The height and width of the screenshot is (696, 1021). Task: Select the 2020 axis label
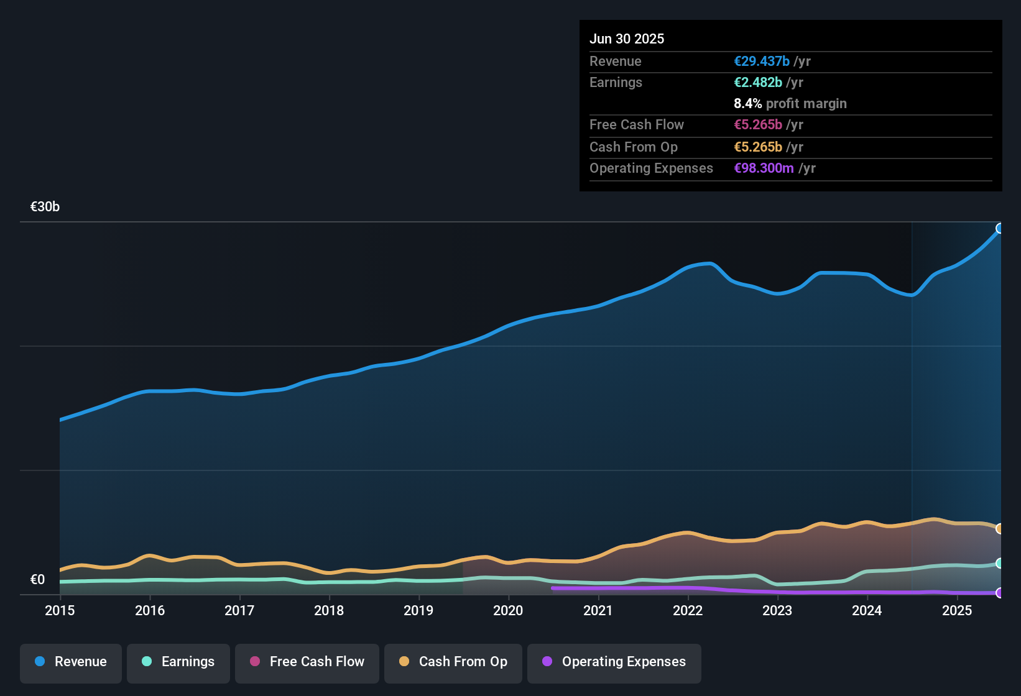pyautogui.click(x=509, y=611)
